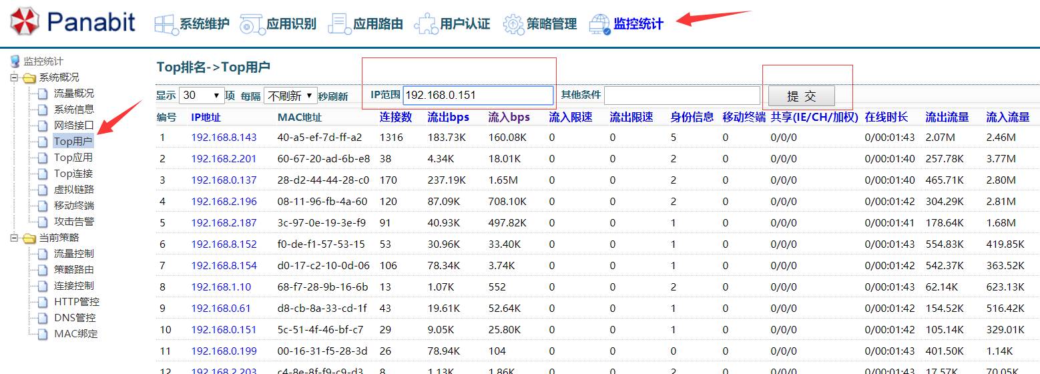Click the 当前策略 folder icon

[x=29, y=238]
